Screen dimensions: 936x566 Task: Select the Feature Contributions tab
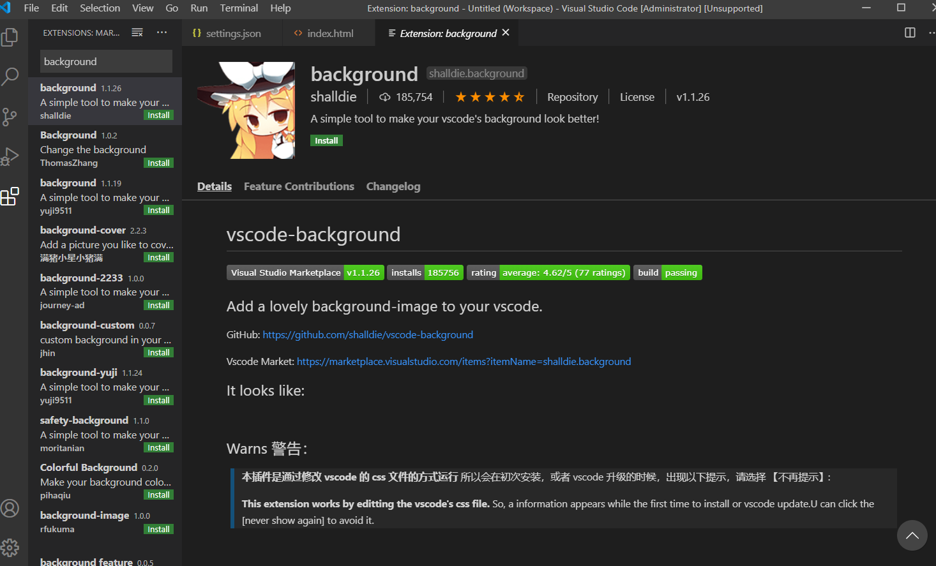tap(299, 186)
